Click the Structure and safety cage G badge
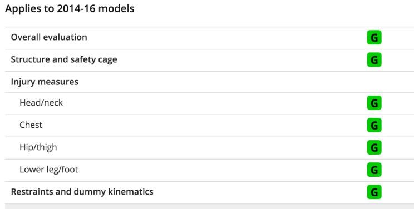This screenshot has height=209, width=414. click(374, 60)
